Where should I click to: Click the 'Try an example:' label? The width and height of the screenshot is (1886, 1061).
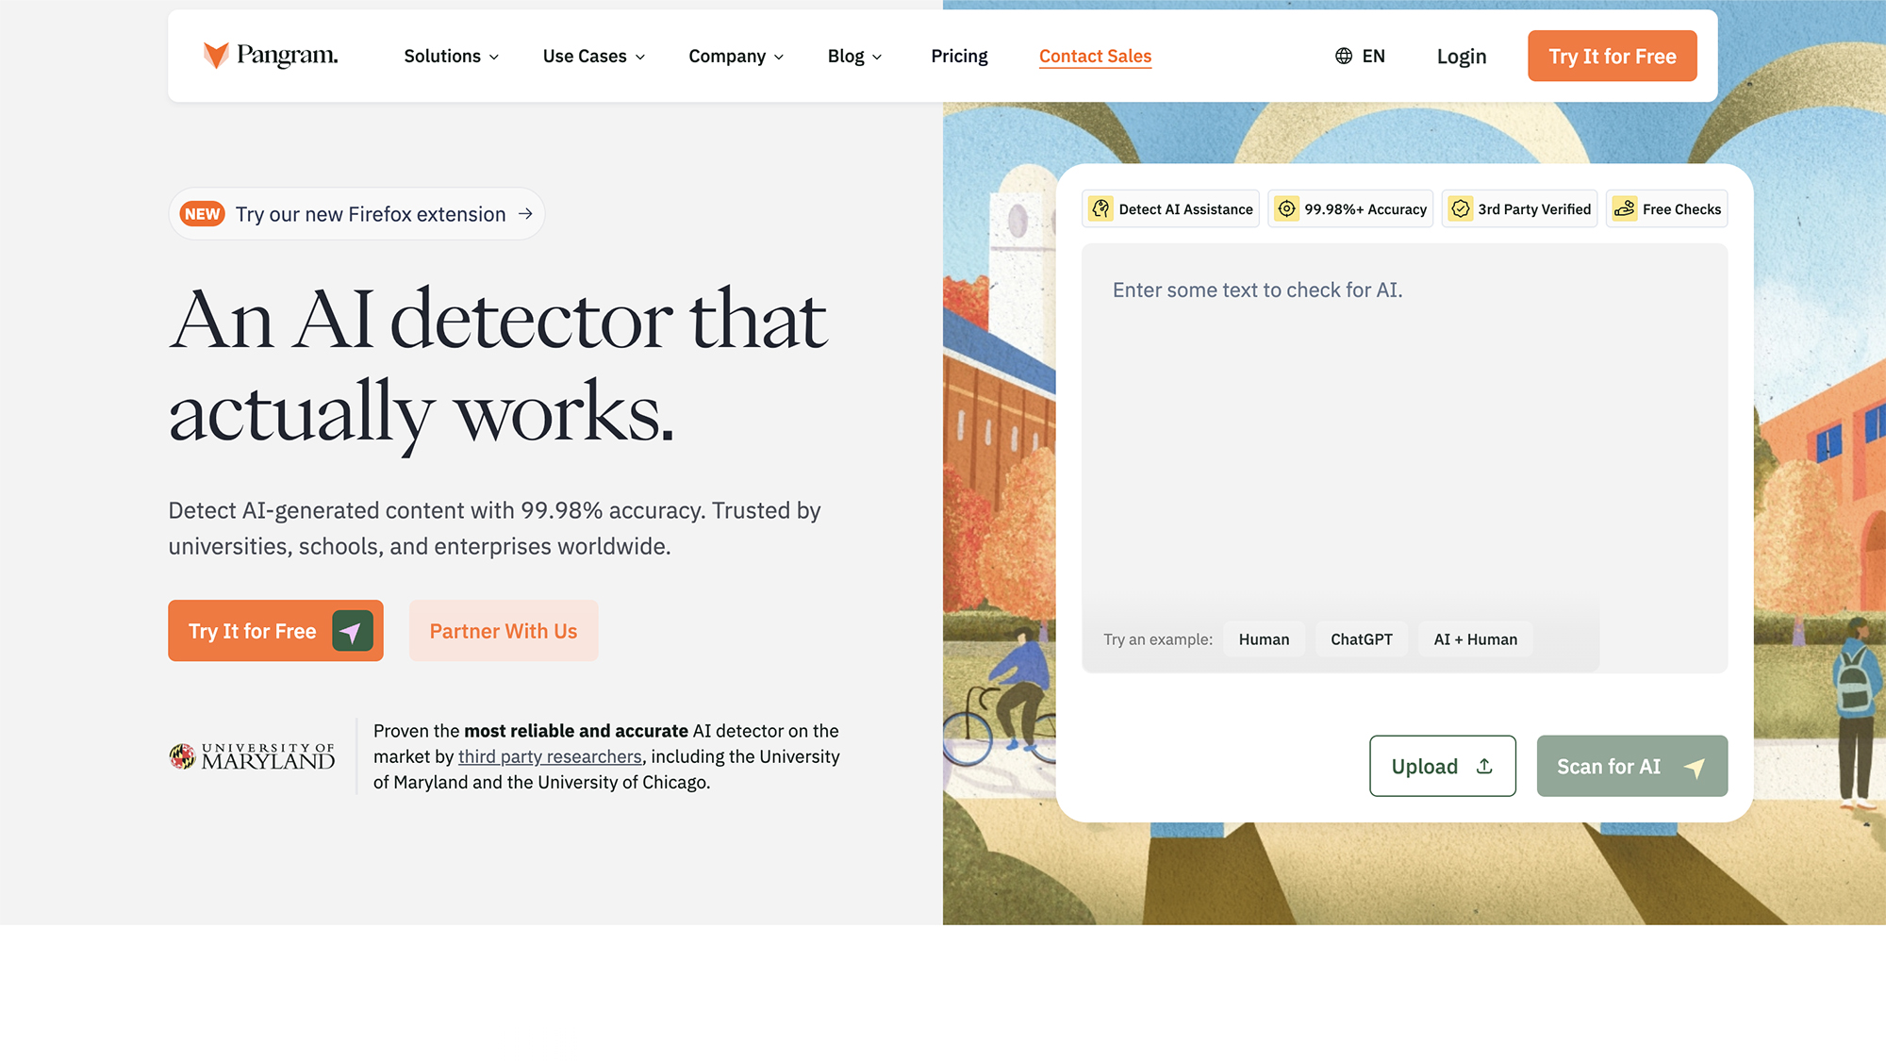[1158, 639]
